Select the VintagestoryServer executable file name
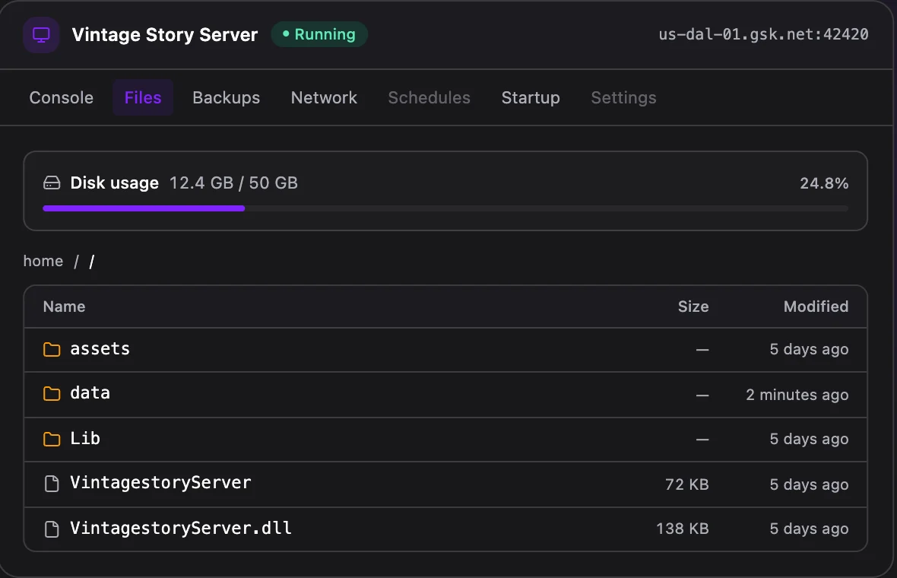The image size is (897, 578). [160, 482]
